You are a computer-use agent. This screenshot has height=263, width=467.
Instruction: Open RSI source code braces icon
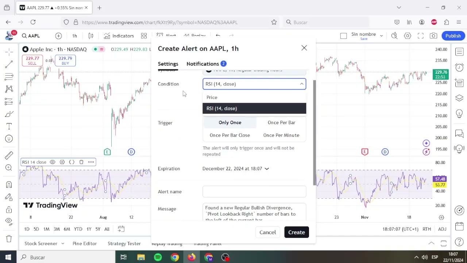click(x=72, y=162)
